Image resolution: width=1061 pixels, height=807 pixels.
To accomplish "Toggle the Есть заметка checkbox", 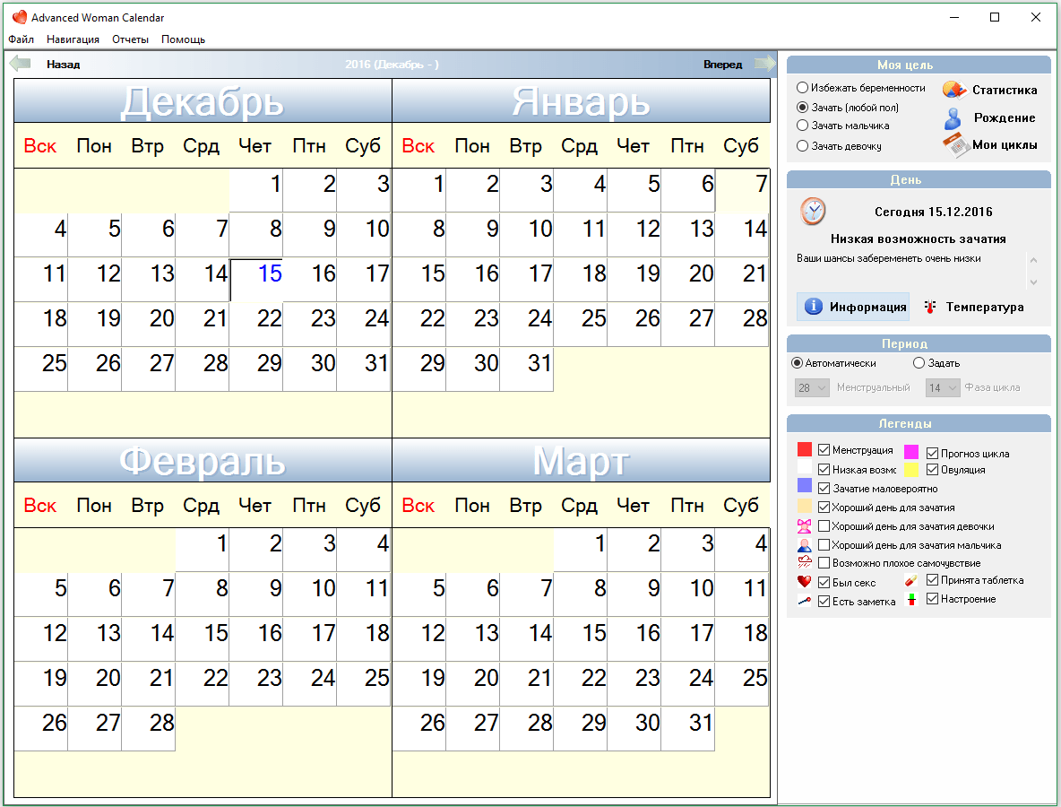I will click(x=824, y=601).
